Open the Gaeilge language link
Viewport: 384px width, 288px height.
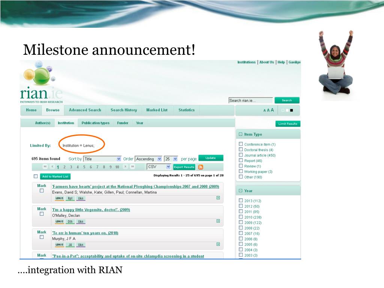pyautogui.click(x=294, y=62)
